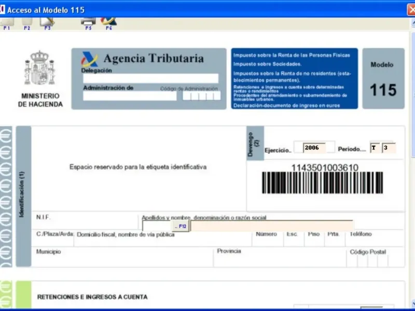Click "RETENCIONES E INGRESOS A CUENTA" heading
The height and width of the screenshot is (311, 415).
point(92,297)
